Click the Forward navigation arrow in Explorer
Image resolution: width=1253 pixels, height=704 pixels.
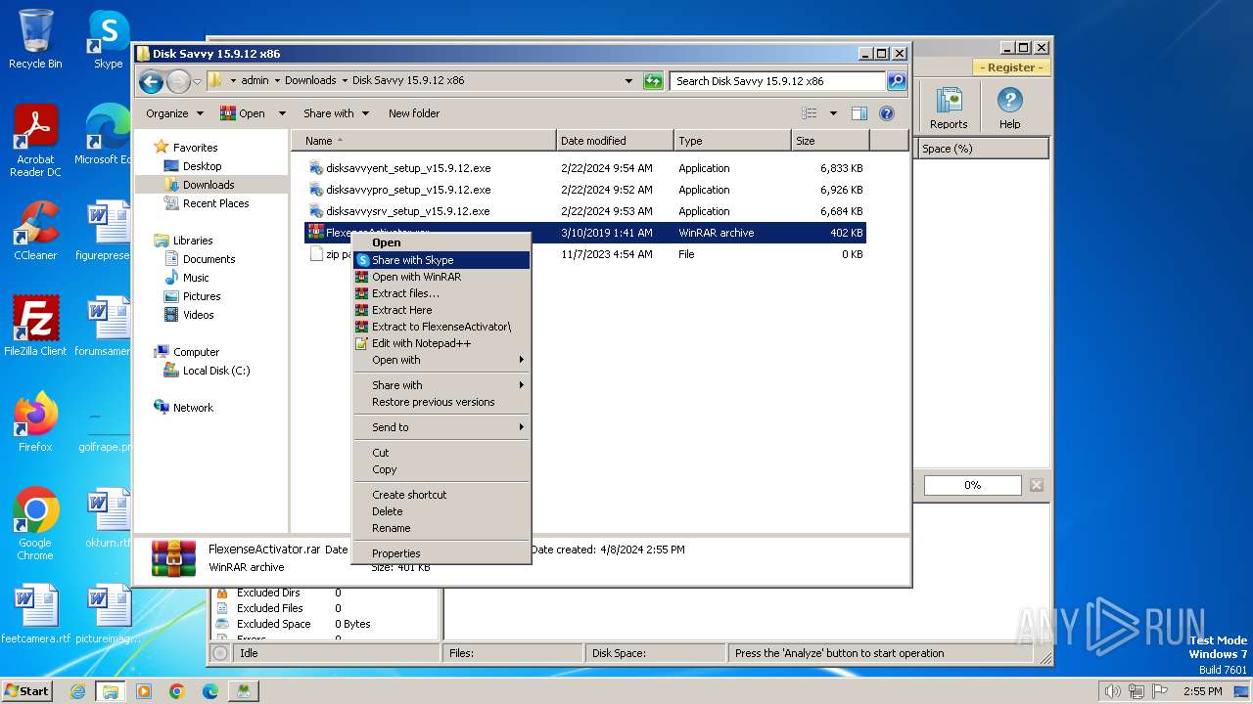[178, 81]
